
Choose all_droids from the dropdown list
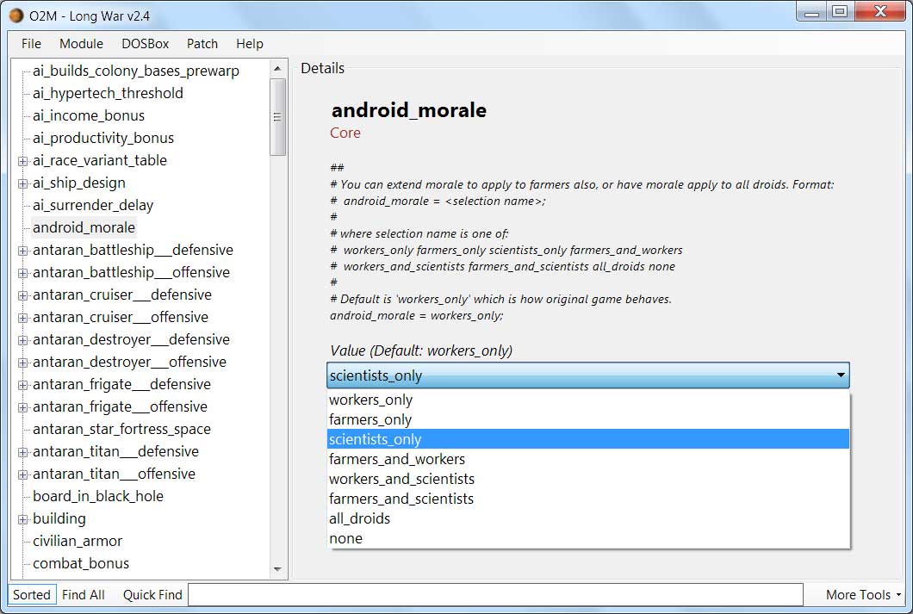click(x=588, y=518)
